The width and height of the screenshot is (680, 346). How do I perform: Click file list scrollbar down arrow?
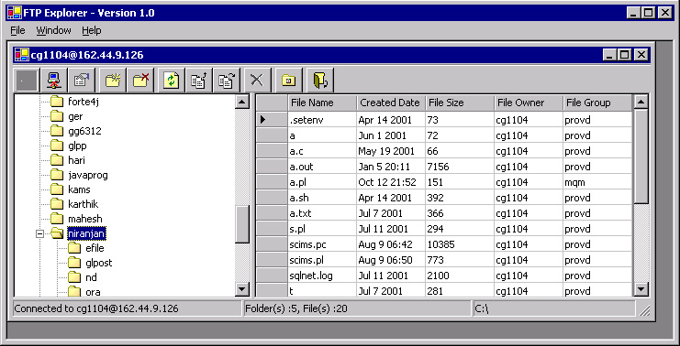click(x=641, y=289)
